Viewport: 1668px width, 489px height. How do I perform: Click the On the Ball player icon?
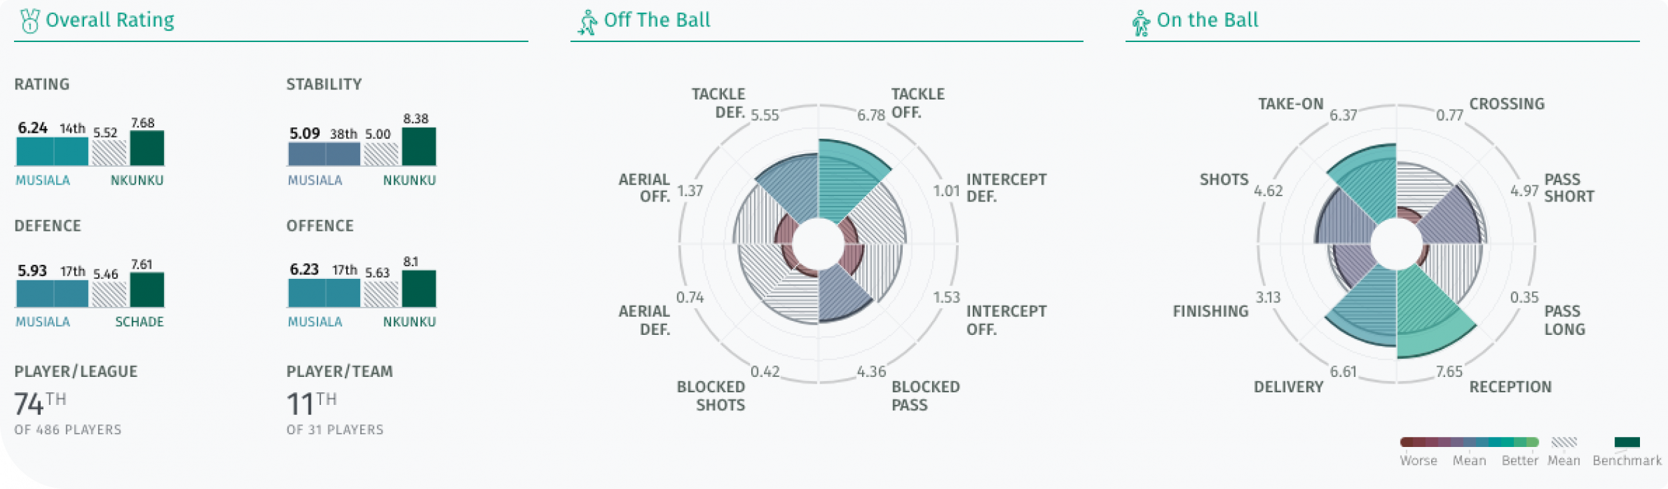1140,23
